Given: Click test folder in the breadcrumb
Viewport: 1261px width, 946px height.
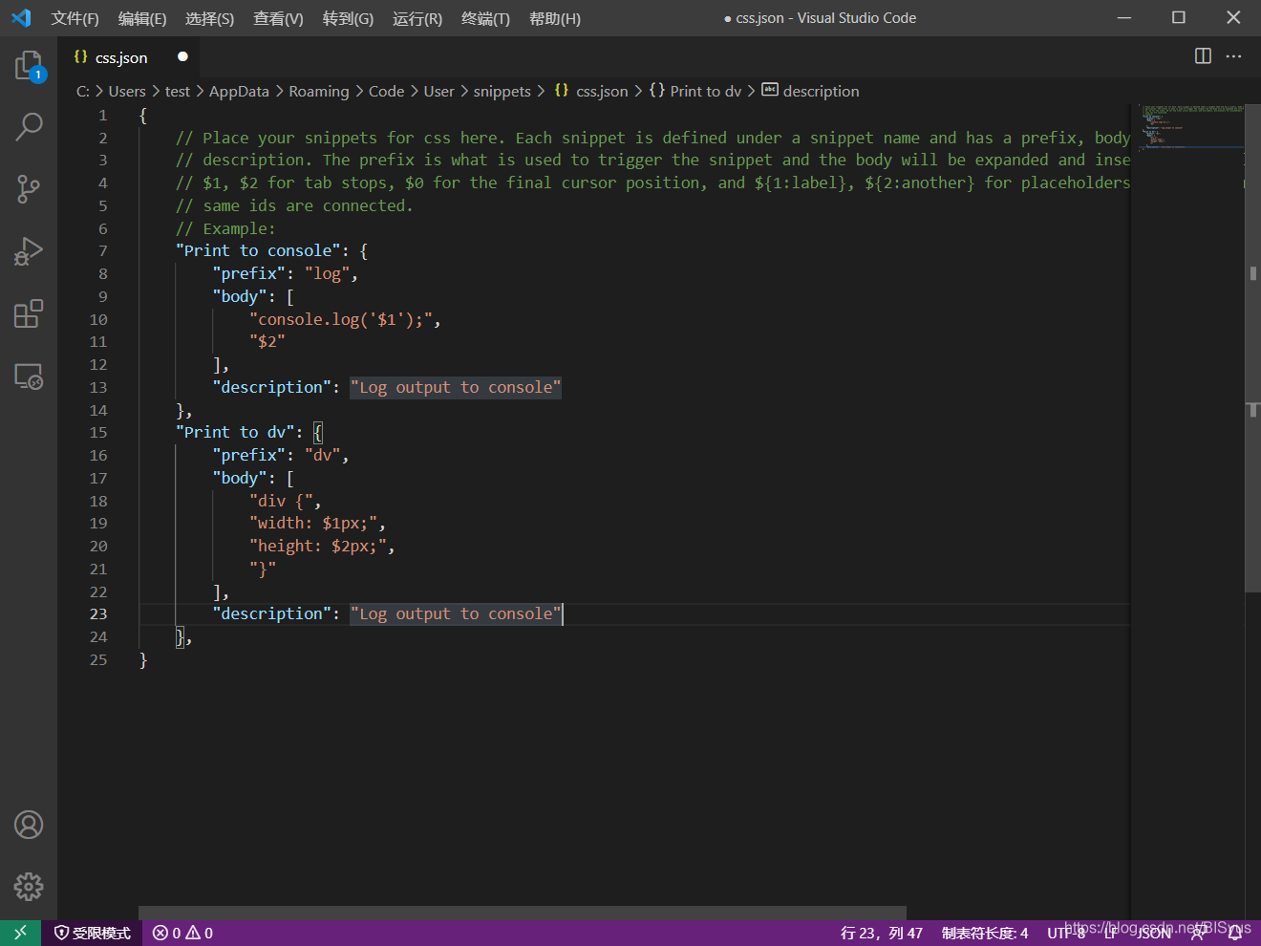Looking at the screenshot, I should click(x=178, y=91).
